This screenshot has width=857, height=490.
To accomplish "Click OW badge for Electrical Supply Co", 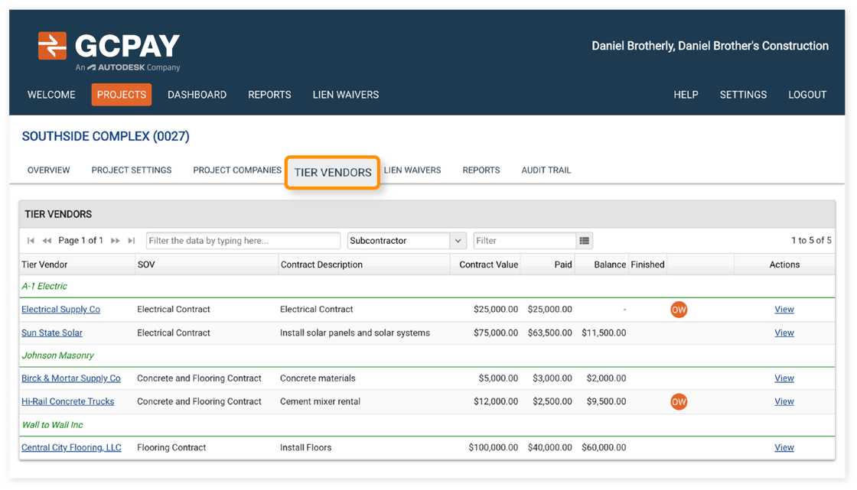I will 678,310.
